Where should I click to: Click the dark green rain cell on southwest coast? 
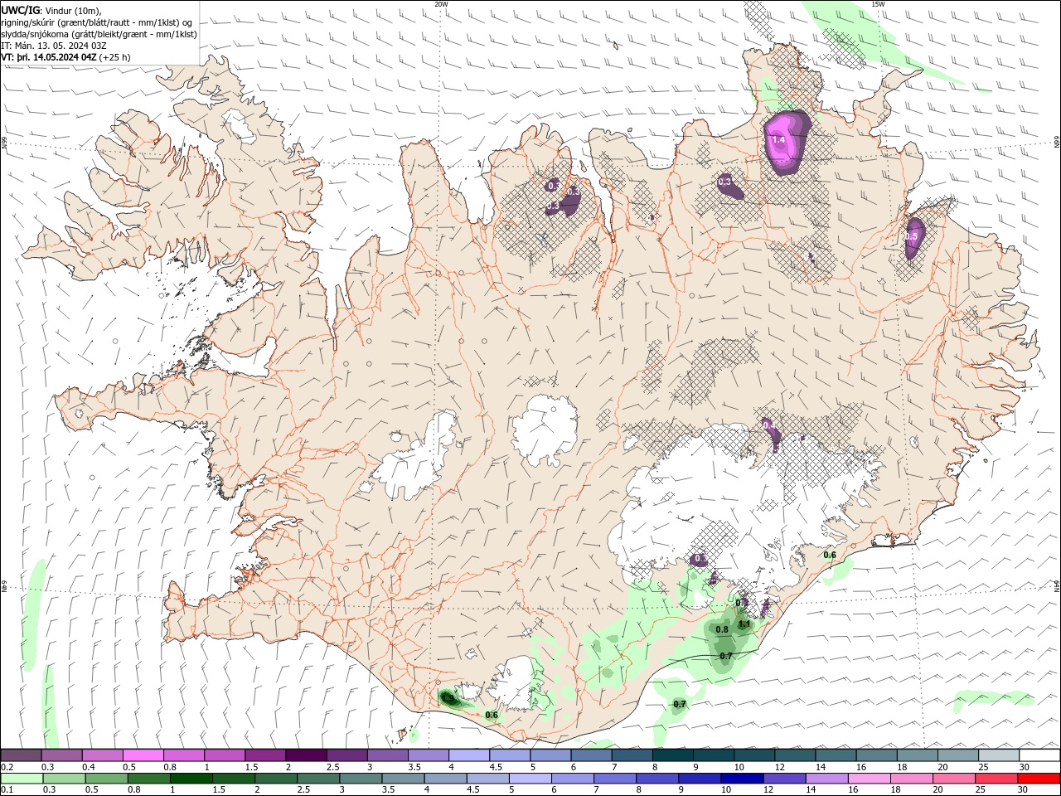click(x=448, y=698)
